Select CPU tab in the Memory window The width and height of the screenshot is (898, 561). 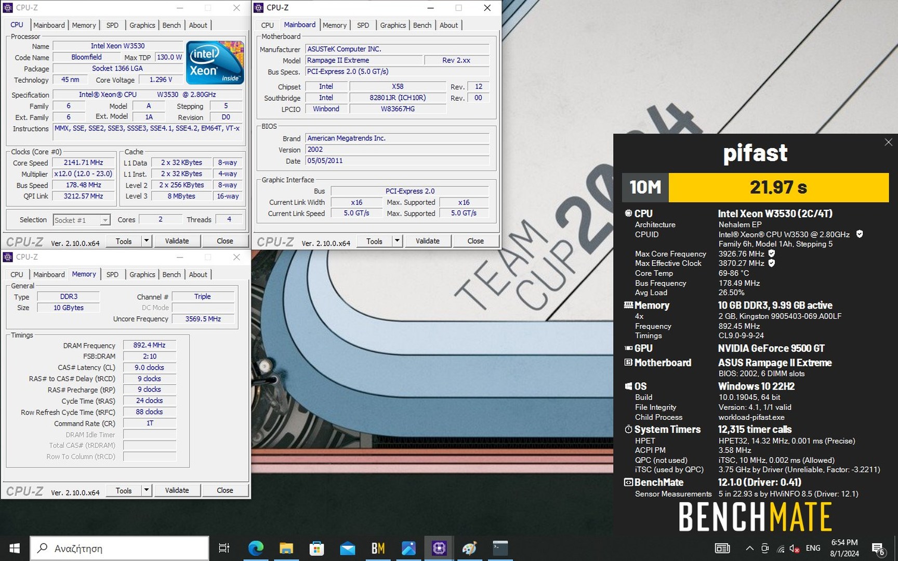point(17,274)
